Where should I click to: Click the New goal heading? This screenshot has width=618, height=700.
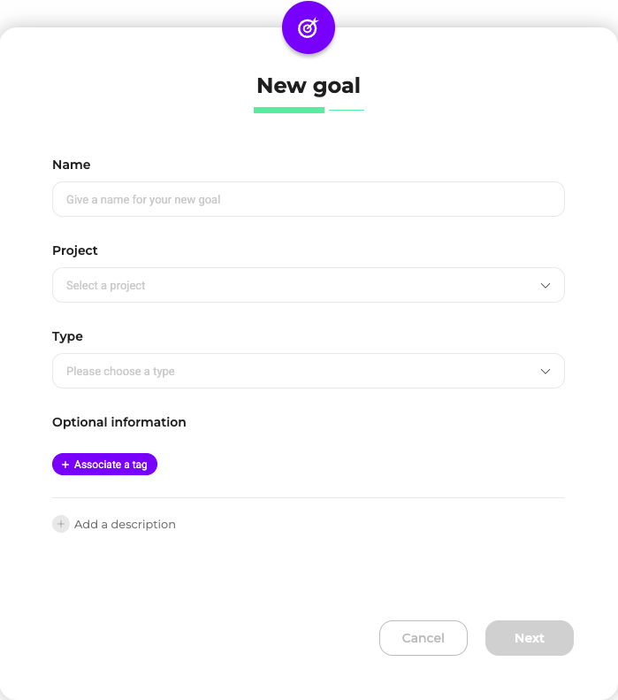pos(309,85)
